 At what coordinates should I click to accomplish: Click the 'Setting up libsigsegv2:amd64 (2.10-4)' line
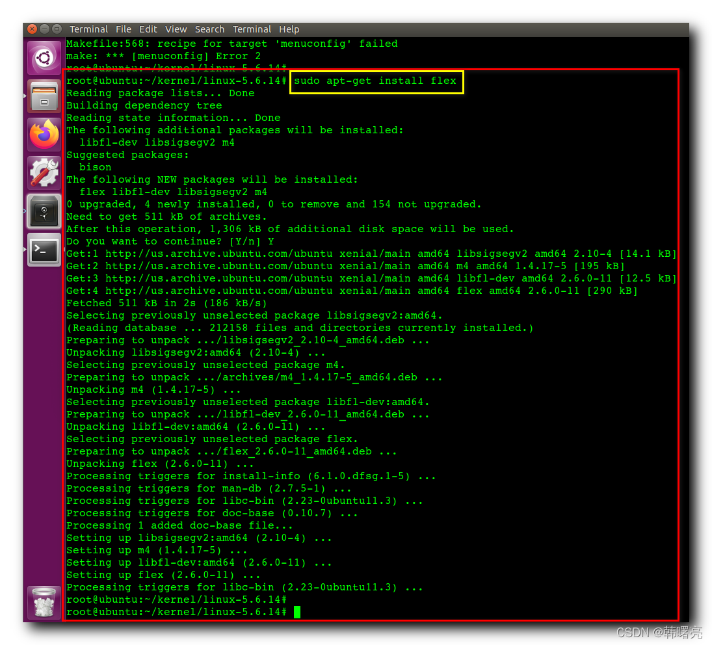200,538
